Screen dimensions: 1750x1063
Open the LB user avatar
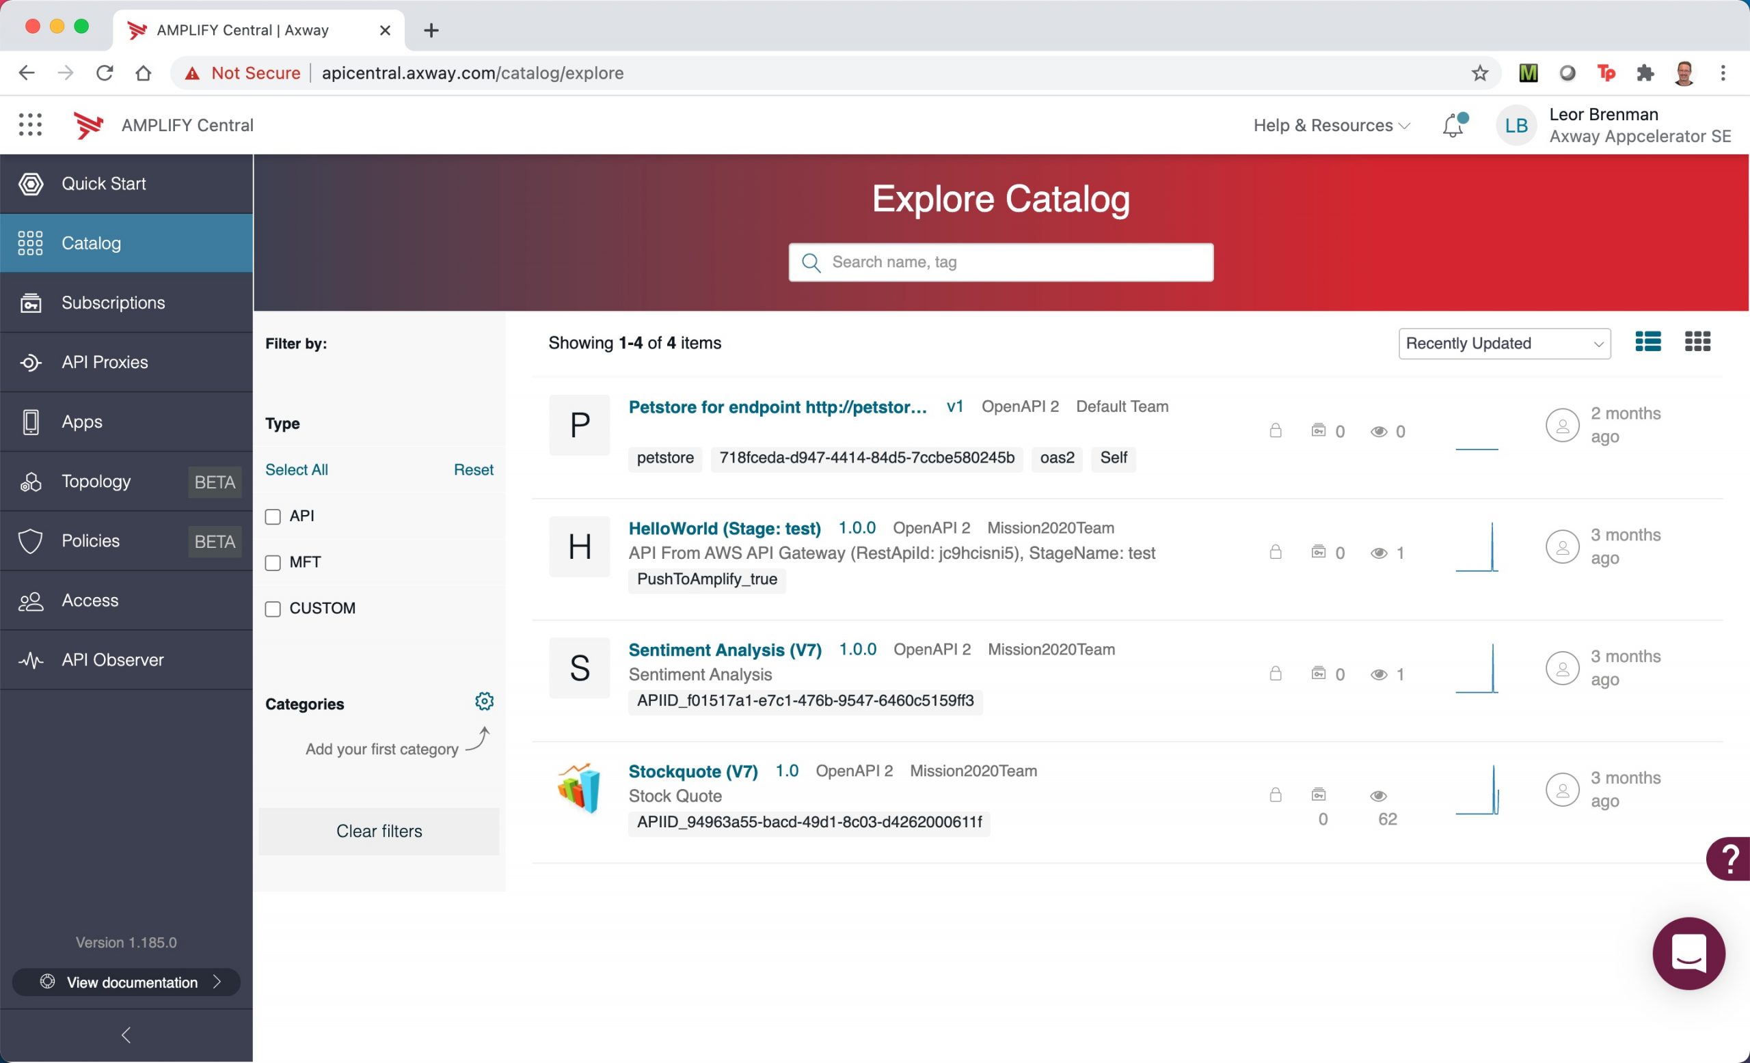coord(1516,126)
